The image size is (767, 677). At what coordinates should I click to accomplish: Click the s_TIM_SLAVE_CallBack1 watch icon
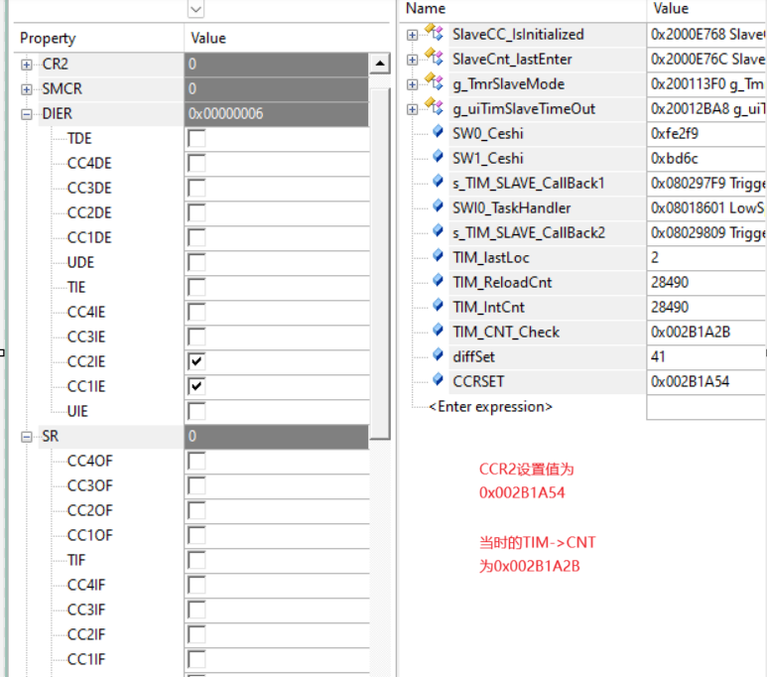pyautogui.click(x=438, y=182)
